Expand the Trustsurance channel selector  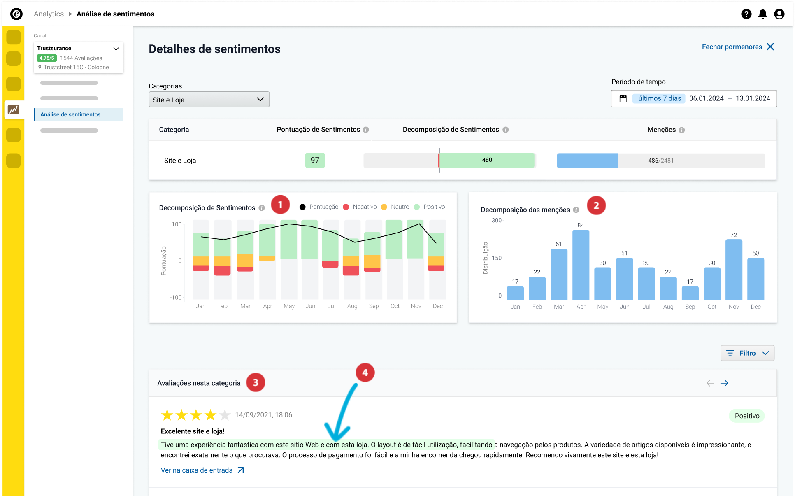(79, 58)
